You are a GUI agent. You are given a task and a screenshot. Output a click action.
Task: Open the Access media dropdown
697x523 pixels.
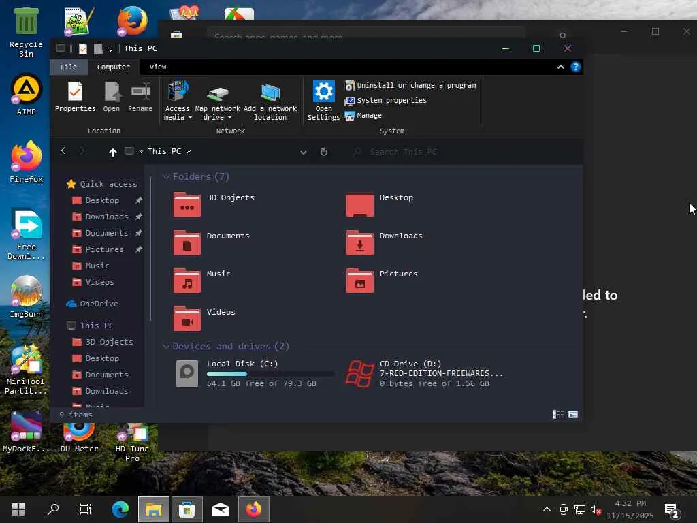coord(178,101)
